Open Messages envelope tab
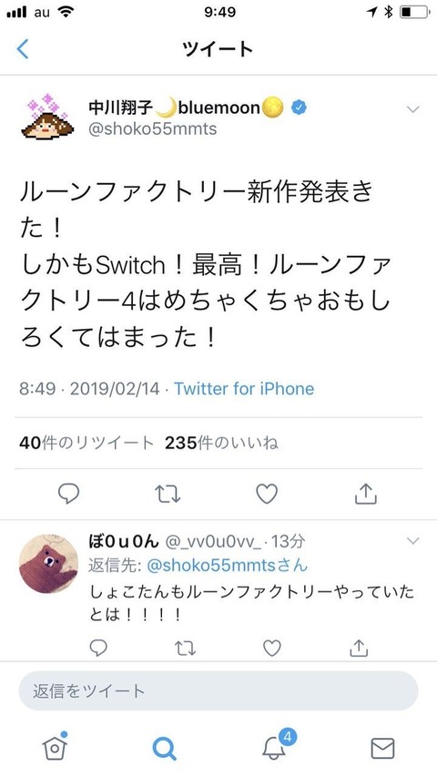This screenshot has width=437, height=777. pyautogui.click(x=382, y=748)
